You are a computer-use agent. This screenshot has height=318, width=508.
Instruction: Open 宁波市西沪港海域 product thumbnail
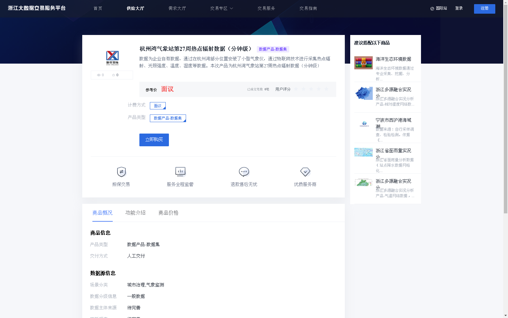point(364,124)
